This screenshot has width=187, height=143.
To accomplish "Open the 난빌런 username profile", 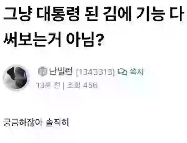I will [61, 72].
